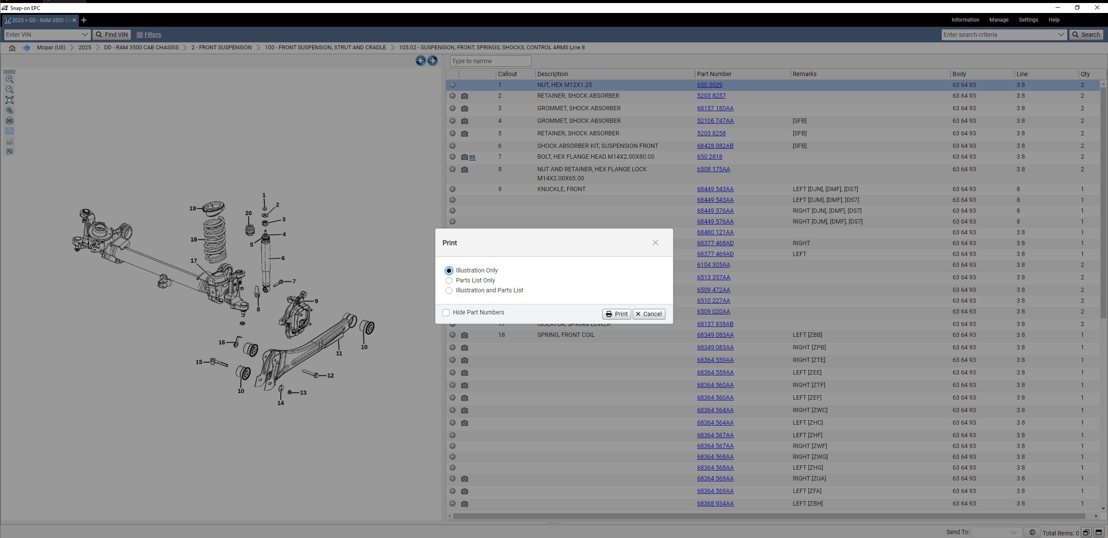The image size is (1108, 538).
Task: Click the Send To go arrow button
Action: (1032, 532)
